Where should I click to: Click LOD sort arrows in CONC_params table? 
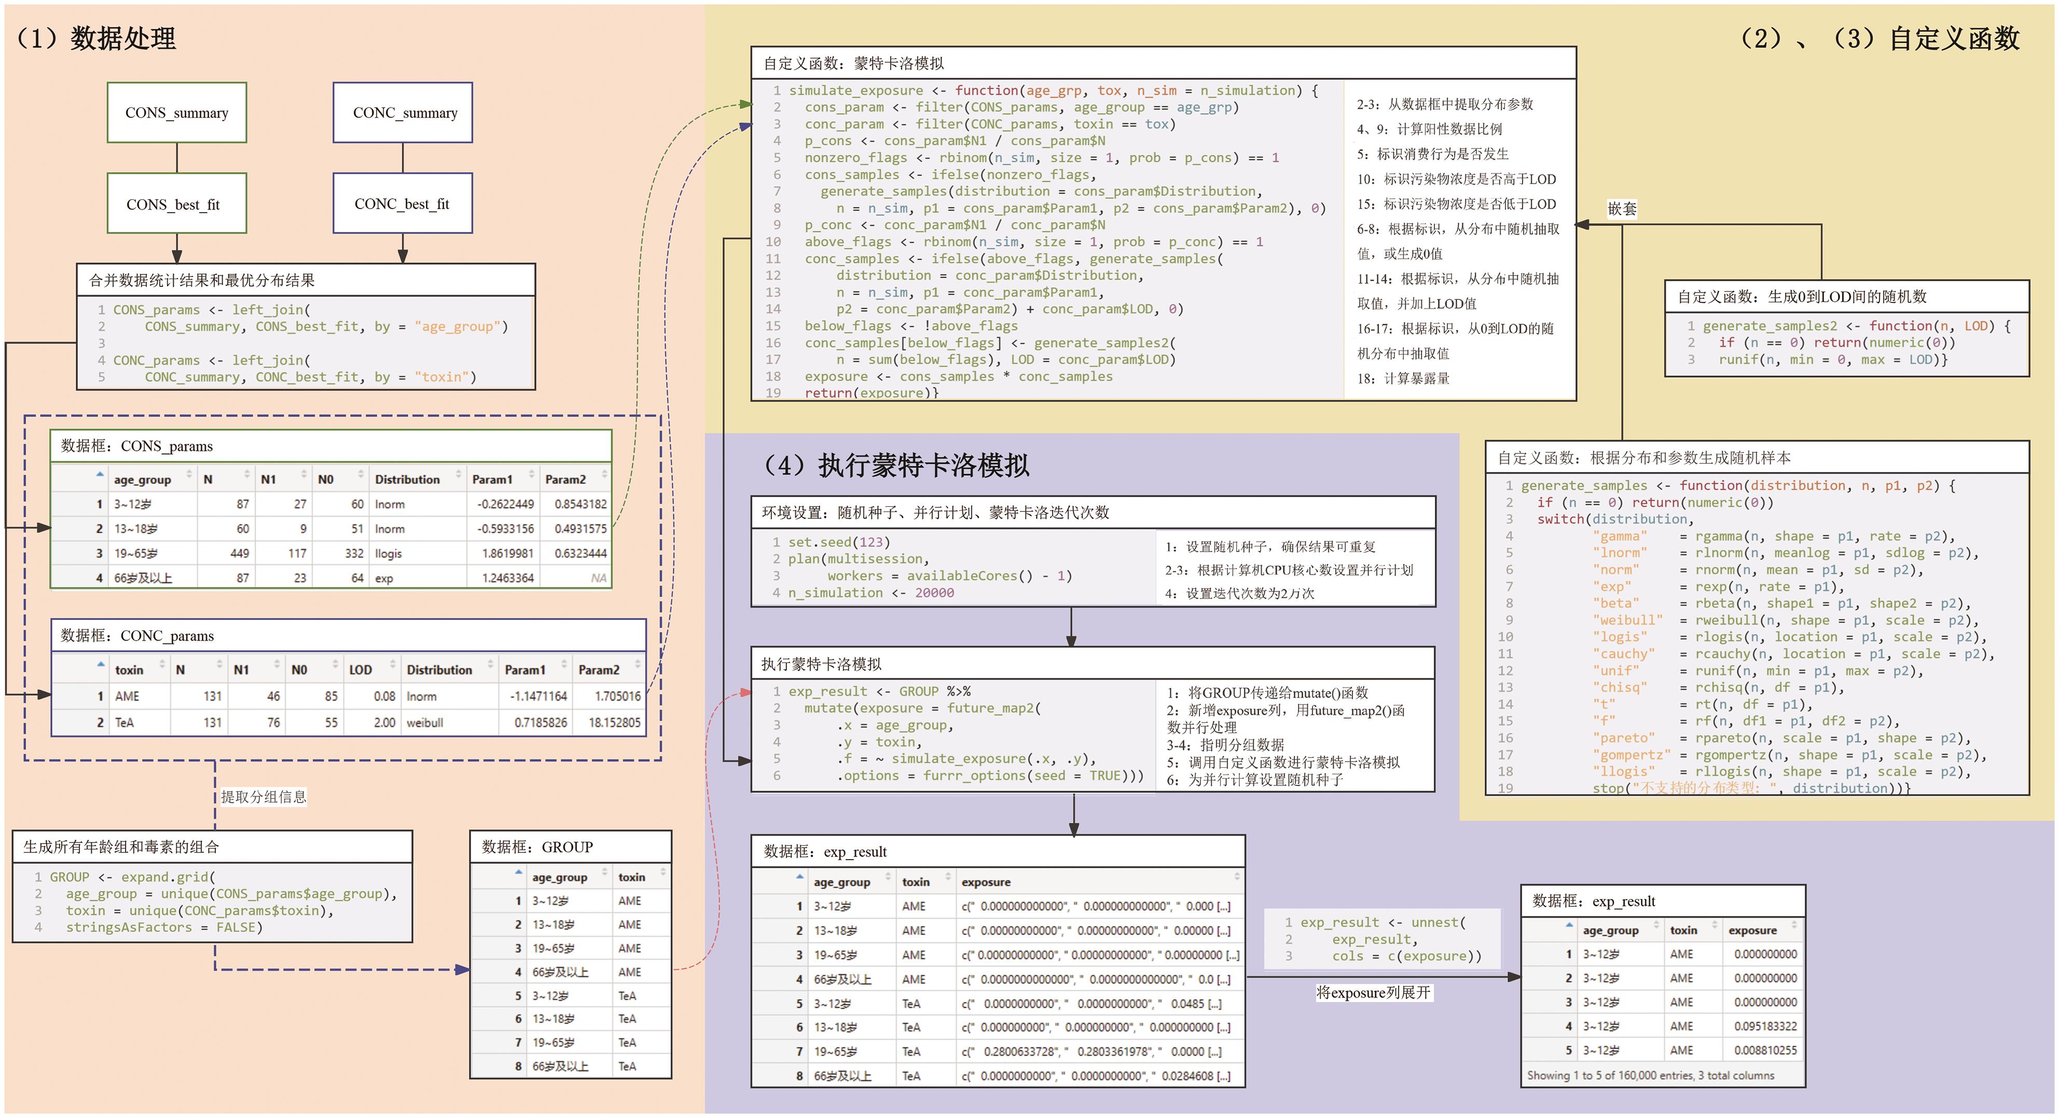click(x=393, y=665)
